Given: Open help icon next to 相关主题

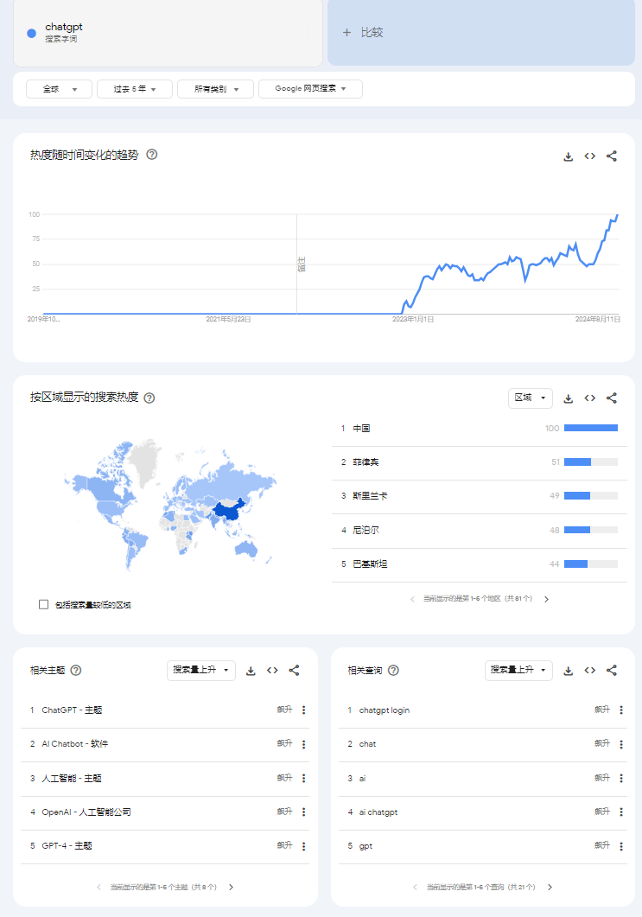Looking at the screenshot, I should (x=76, y=670).
